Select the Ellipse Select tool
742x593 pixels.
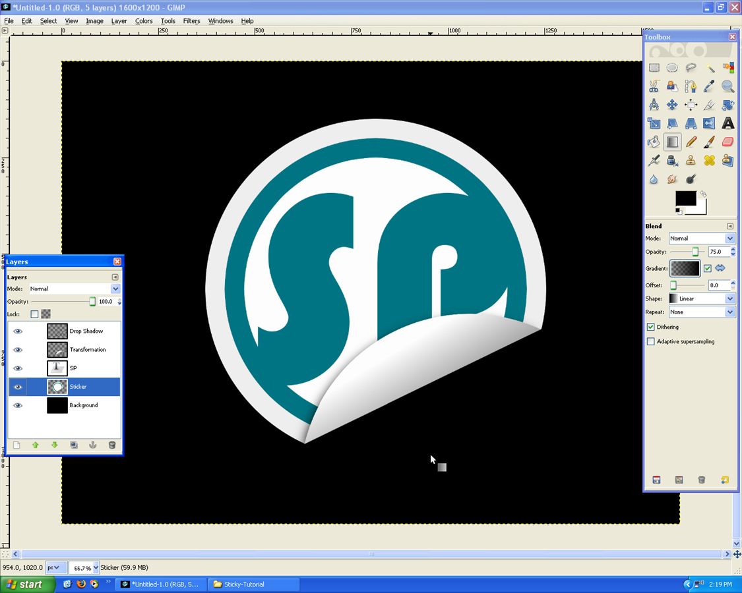[672, 68]
